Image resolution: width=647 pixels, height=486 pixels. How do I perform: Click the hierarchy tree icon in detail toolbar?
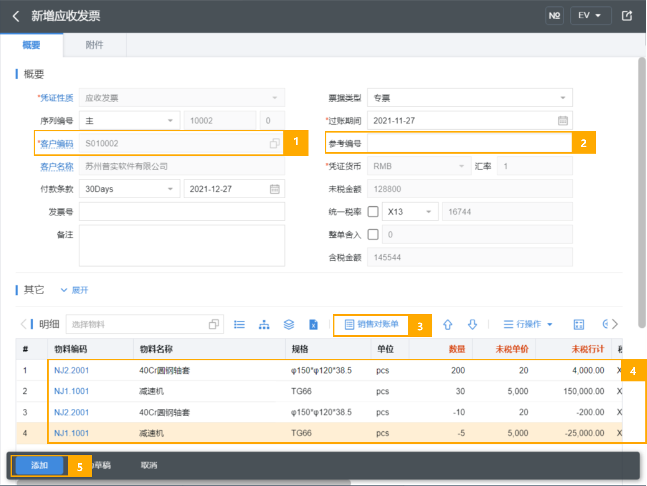[264, 324]
